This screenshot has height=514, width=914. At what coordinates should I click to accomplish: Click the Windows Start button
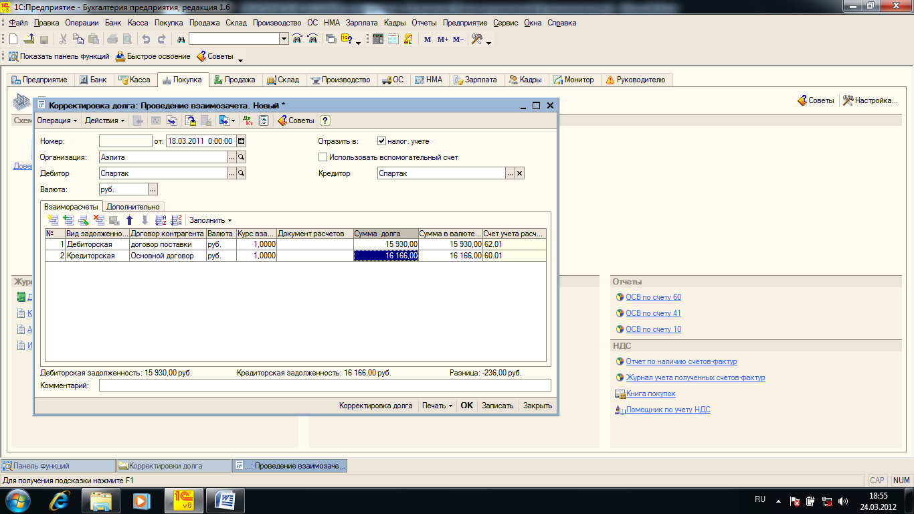(19, 500)
